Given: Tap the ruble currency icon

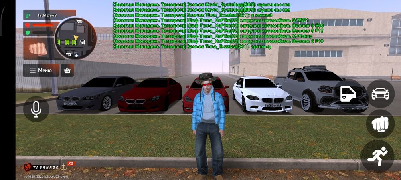Looking at the screenshot, I should pyautogui.click(x=28, y=16).
